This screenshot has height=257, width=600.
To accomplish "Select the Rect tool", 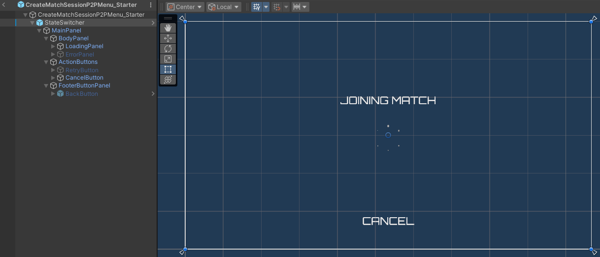I will [168, 69].
